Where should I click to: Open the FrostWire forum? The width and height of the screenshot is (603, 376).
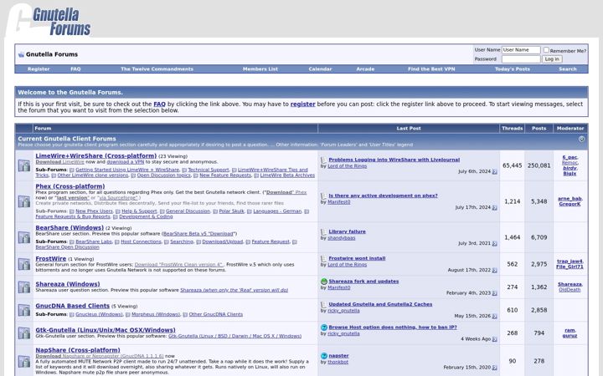[x=51, y=258]
